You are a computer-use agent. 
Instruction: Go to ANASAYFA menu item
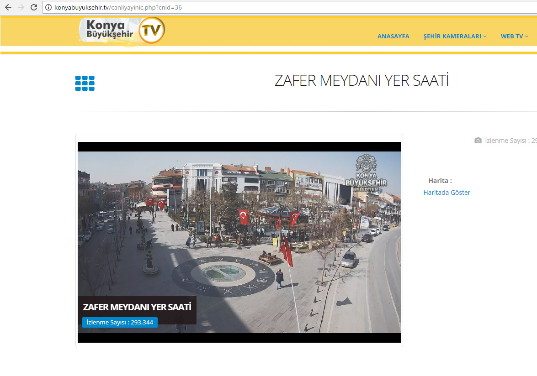393,36
